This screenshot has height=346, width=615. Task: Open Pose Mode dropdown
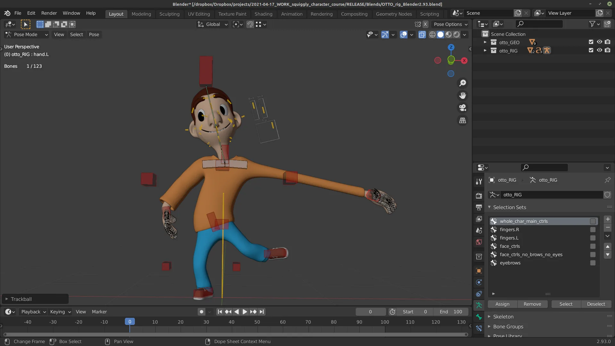pos(26,35)
